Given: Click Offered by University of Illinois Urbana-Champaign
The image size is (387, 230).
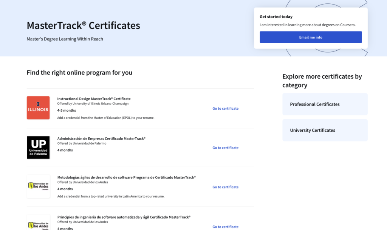Looking at the screenshot, I should (93, 104).
